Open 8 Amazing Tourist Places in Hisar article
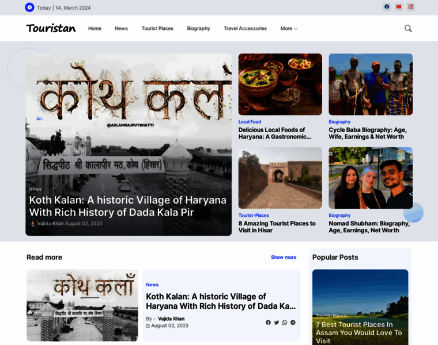This screenshot has height=345, width=438. click(277, 227)
